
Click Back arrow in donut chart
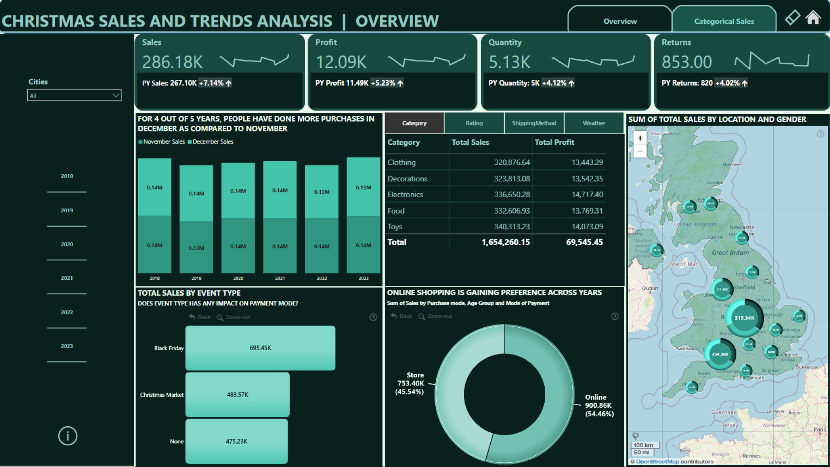tap(402, 317)
